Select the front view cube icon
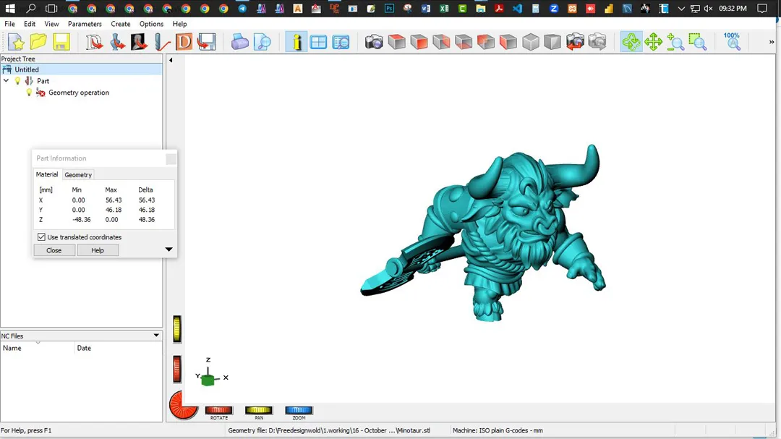Viewport: 781px width, 439px height. [419, 43]
